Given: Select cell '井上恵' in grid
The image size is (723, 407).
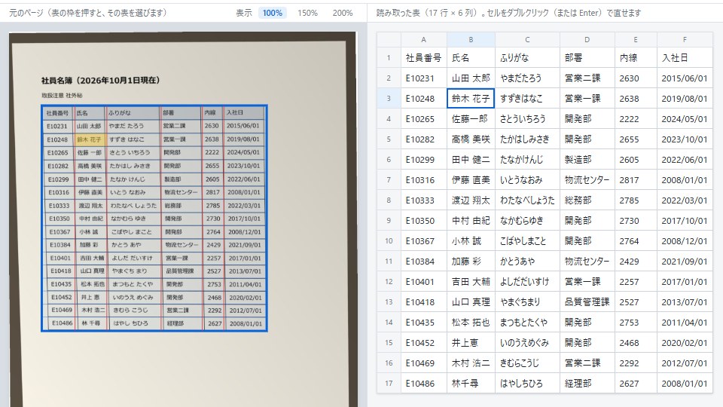Looking at the screenshot, I should tap(471, 342).
